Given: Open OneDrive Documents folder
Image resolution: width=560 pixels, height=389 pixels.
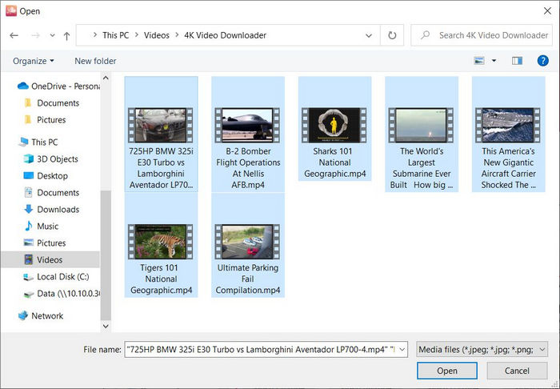Looking at the screenshot, I should (x=51, y=103).
